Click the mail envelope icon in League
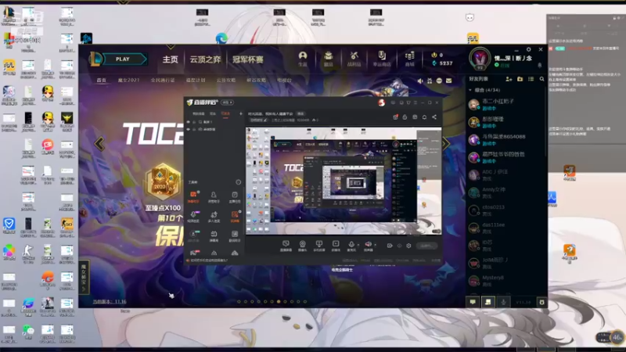This screenshot has height=352, width=626. click(x=448, y=81)
